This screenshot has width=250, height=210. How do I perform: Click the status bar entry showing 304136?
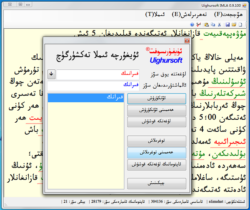point(176,202)
